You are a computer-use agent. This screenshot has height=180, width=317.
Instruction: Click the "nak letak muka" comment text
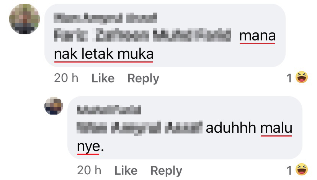click(x=104, y=54)
